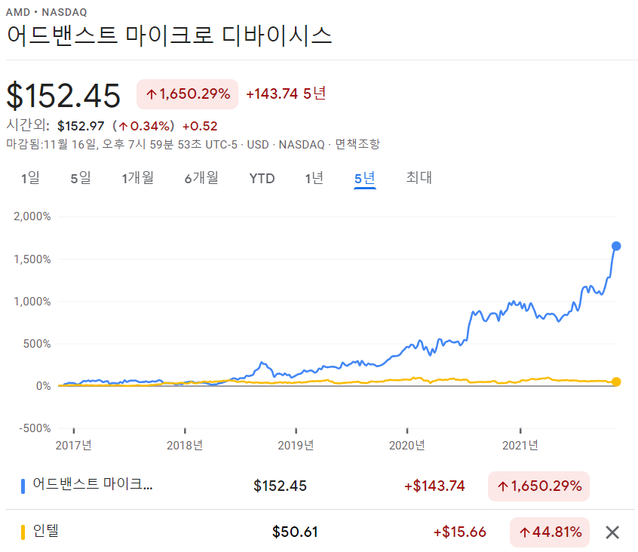This screenshot has height=552, width=638.
Task: Open the 최대 time range view
Action: (418, 178)
